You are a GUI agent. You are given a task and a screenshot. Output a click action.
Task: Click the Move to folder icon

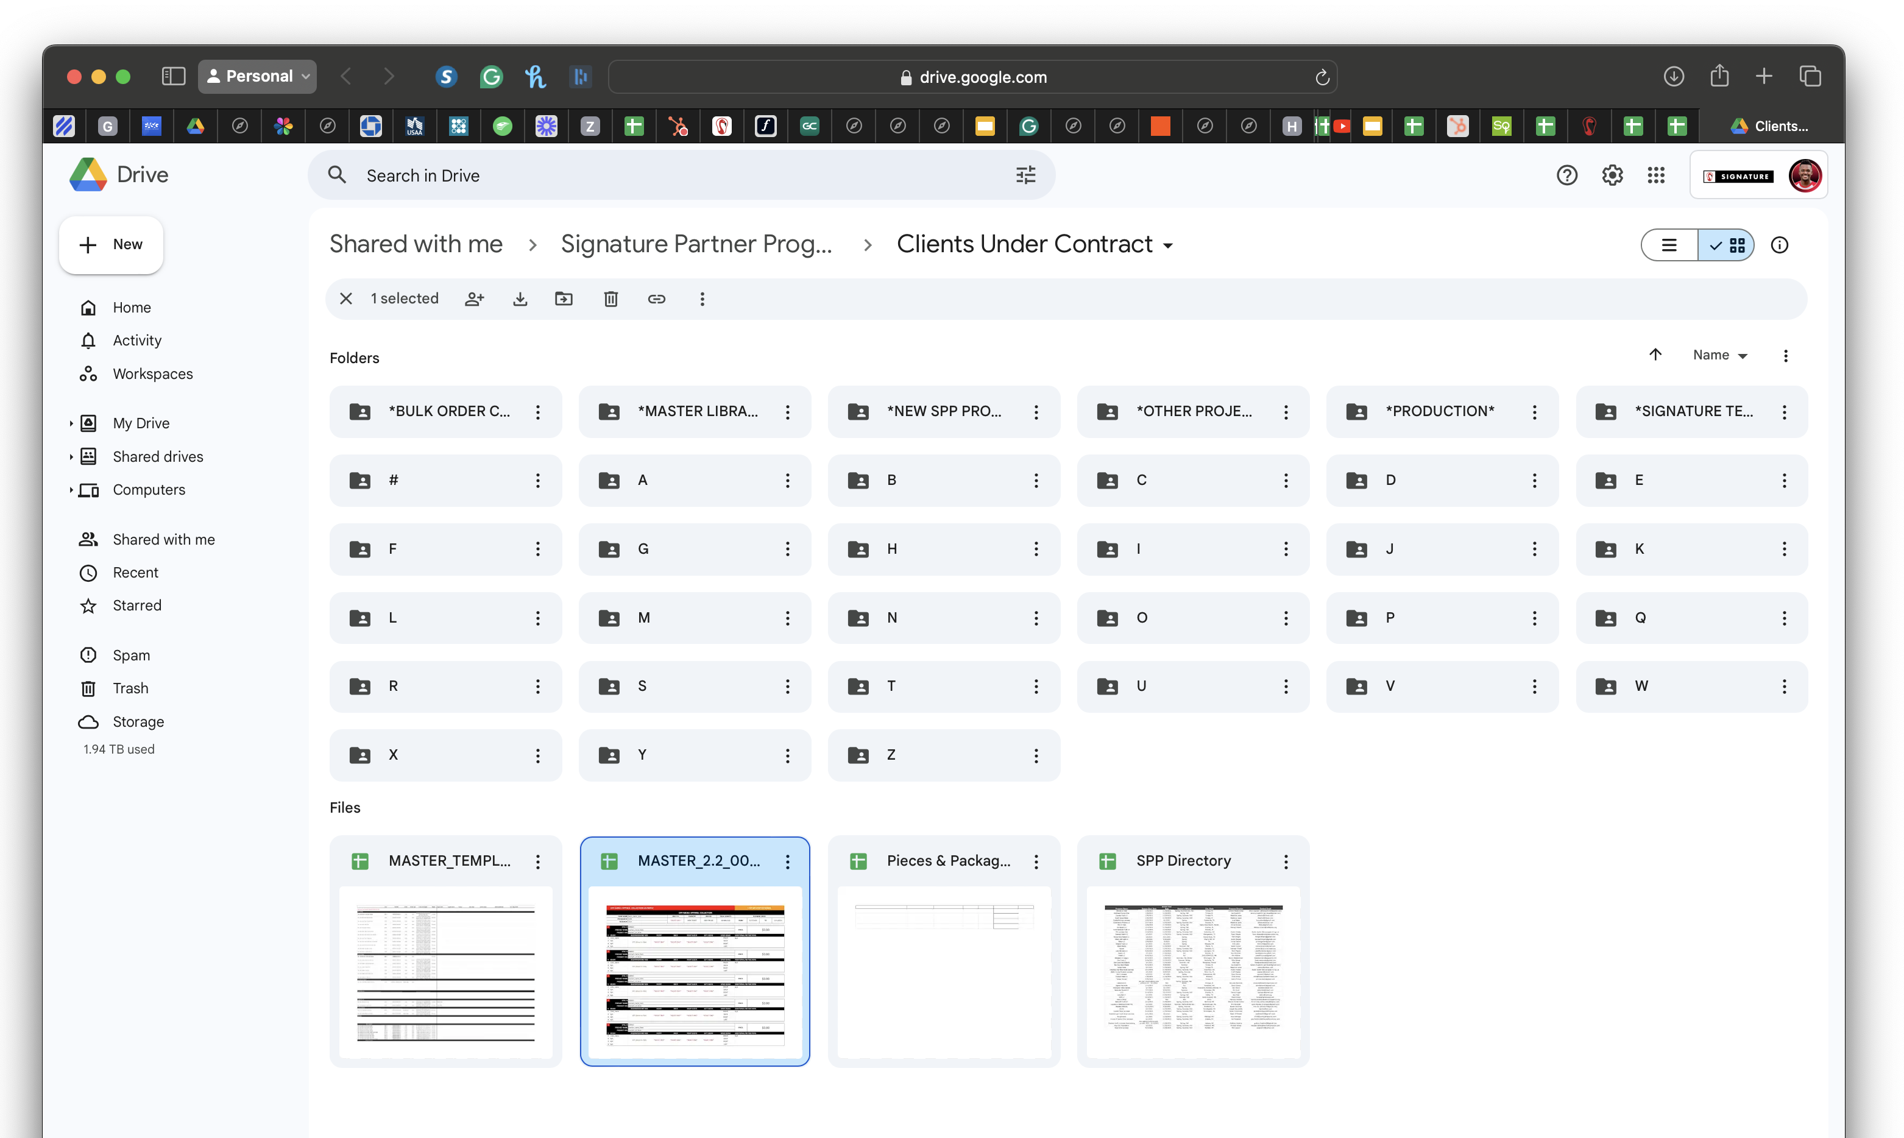click(564, 299)
